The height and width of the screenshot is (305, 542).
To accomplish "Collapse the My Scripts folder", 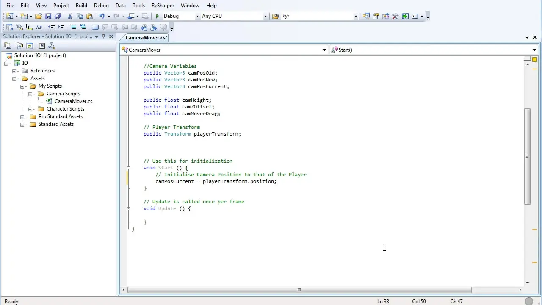I will click(22, 86).
